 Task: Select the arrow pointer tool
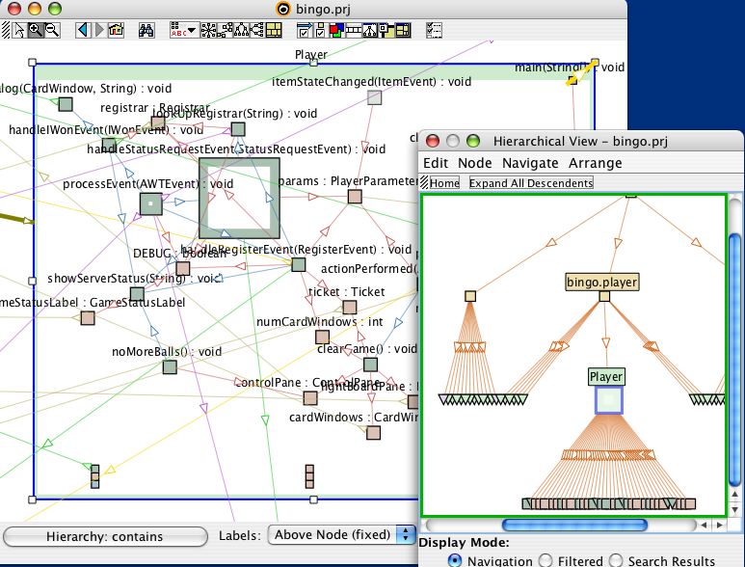[19, 30]
